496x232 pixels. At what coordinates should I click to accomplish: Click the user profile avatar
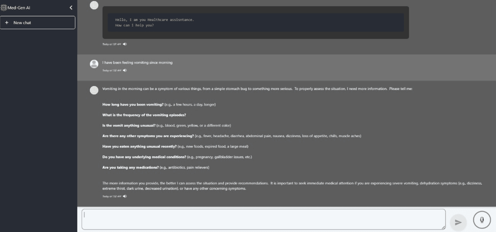pyautogui.click(x=94, y=64)
